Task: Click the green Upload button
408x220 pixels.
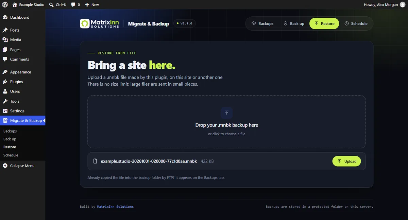Action: (346, 161)
